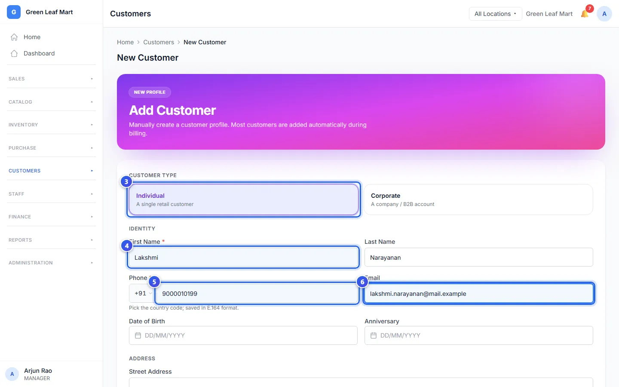619x387 pixels.
Task: Go to the Home breadcrumb link
Action: 125,42
